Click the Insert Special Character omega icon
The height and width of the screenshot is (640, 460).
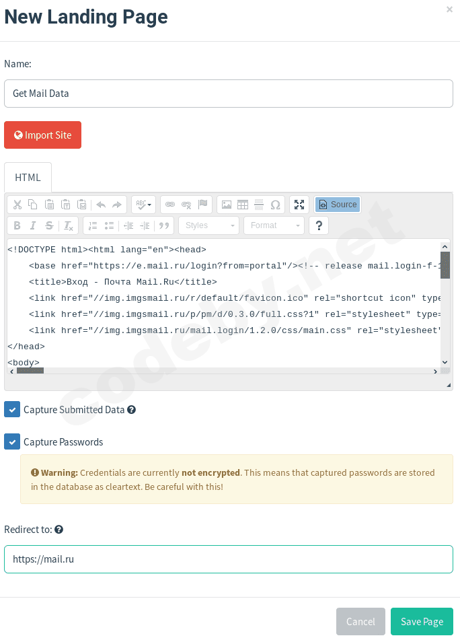pos(275,205)
